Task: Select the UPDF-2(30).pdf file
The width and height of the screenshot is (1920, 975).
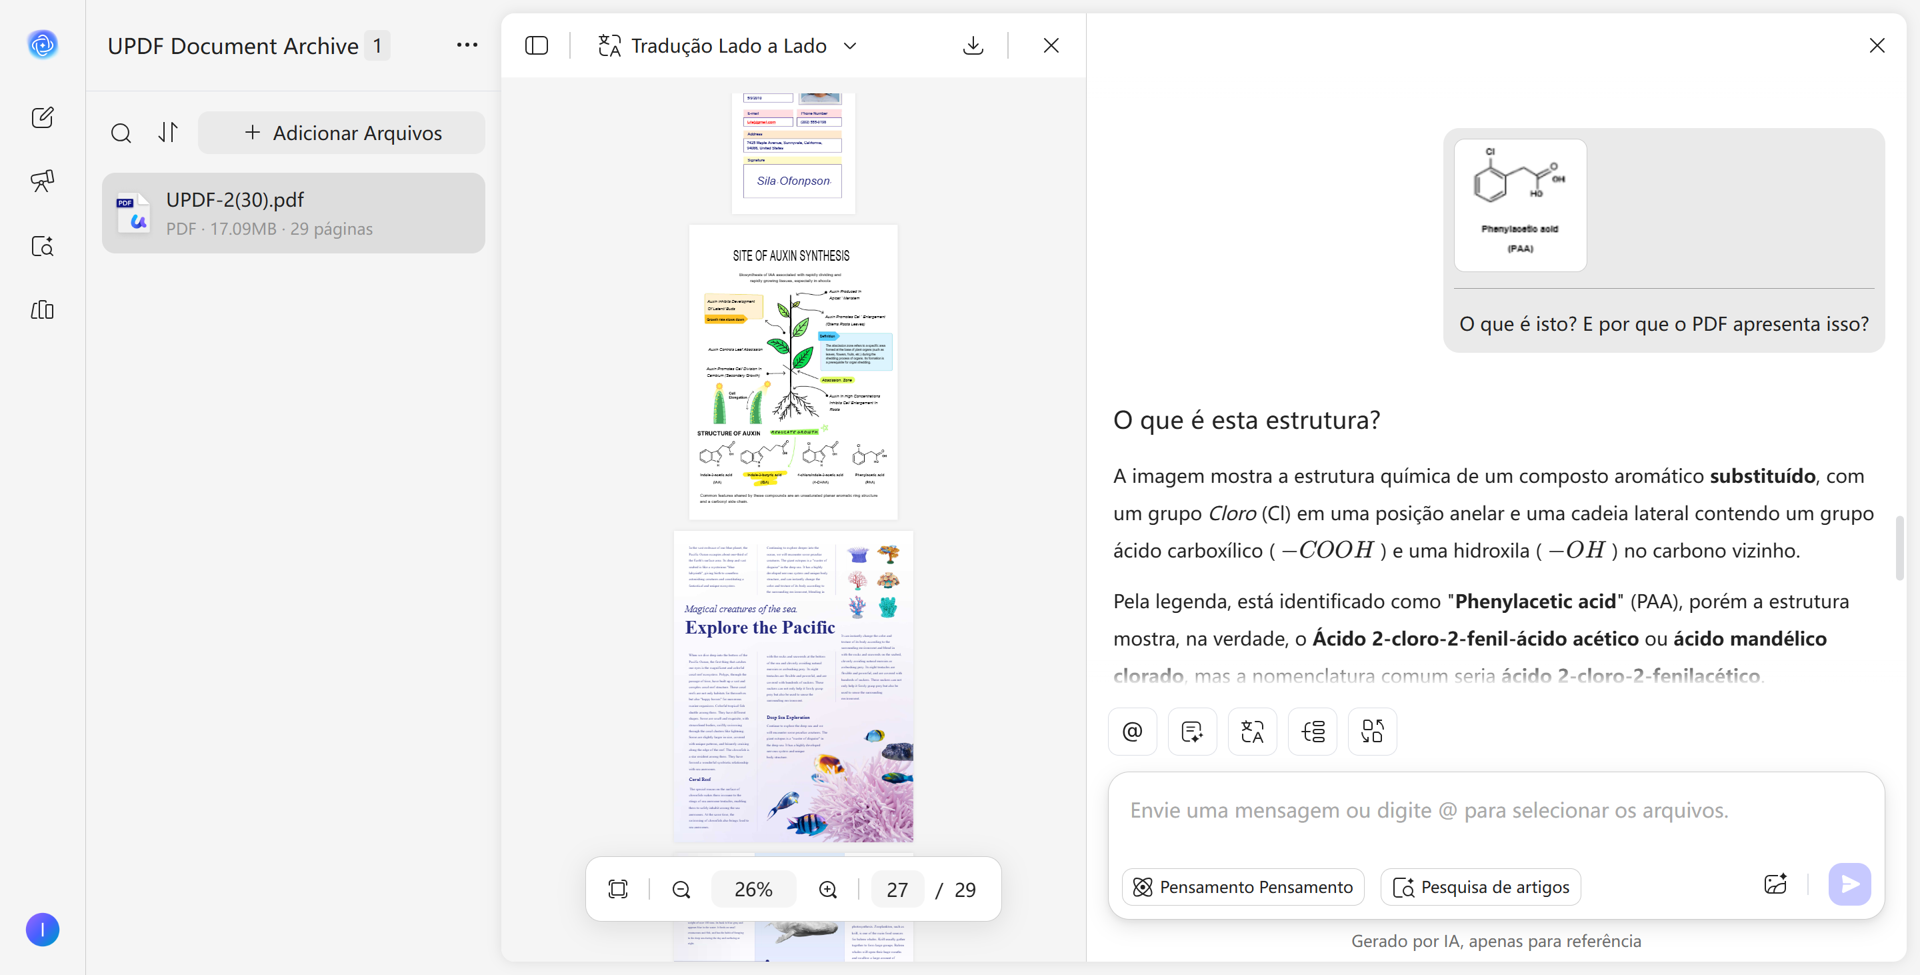Action: pos(293,213)
